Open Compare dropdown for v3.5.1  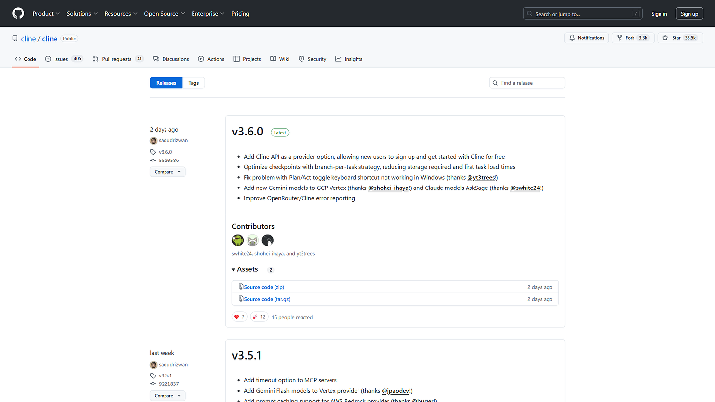[x=167, y=396]
